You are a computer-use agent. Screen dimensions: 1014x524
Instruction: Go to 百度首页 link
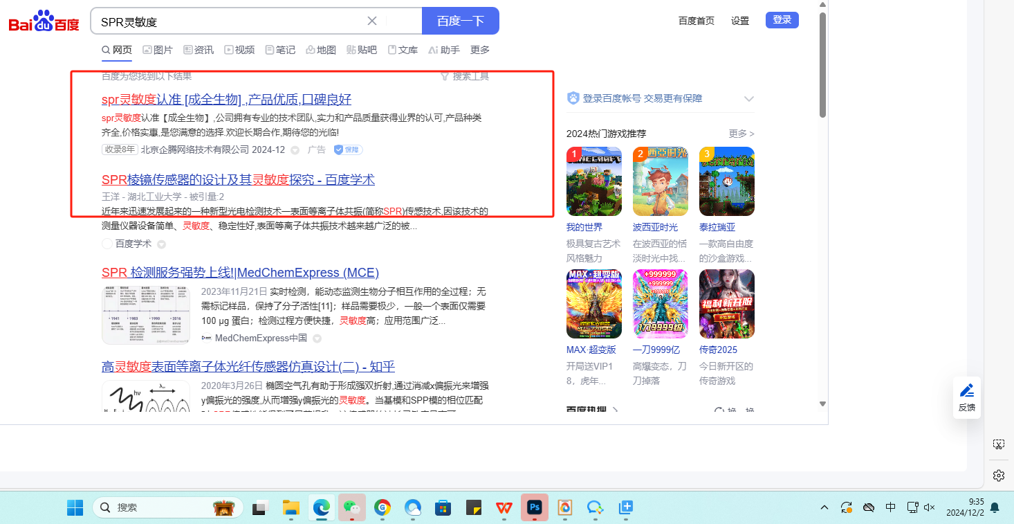697,21
